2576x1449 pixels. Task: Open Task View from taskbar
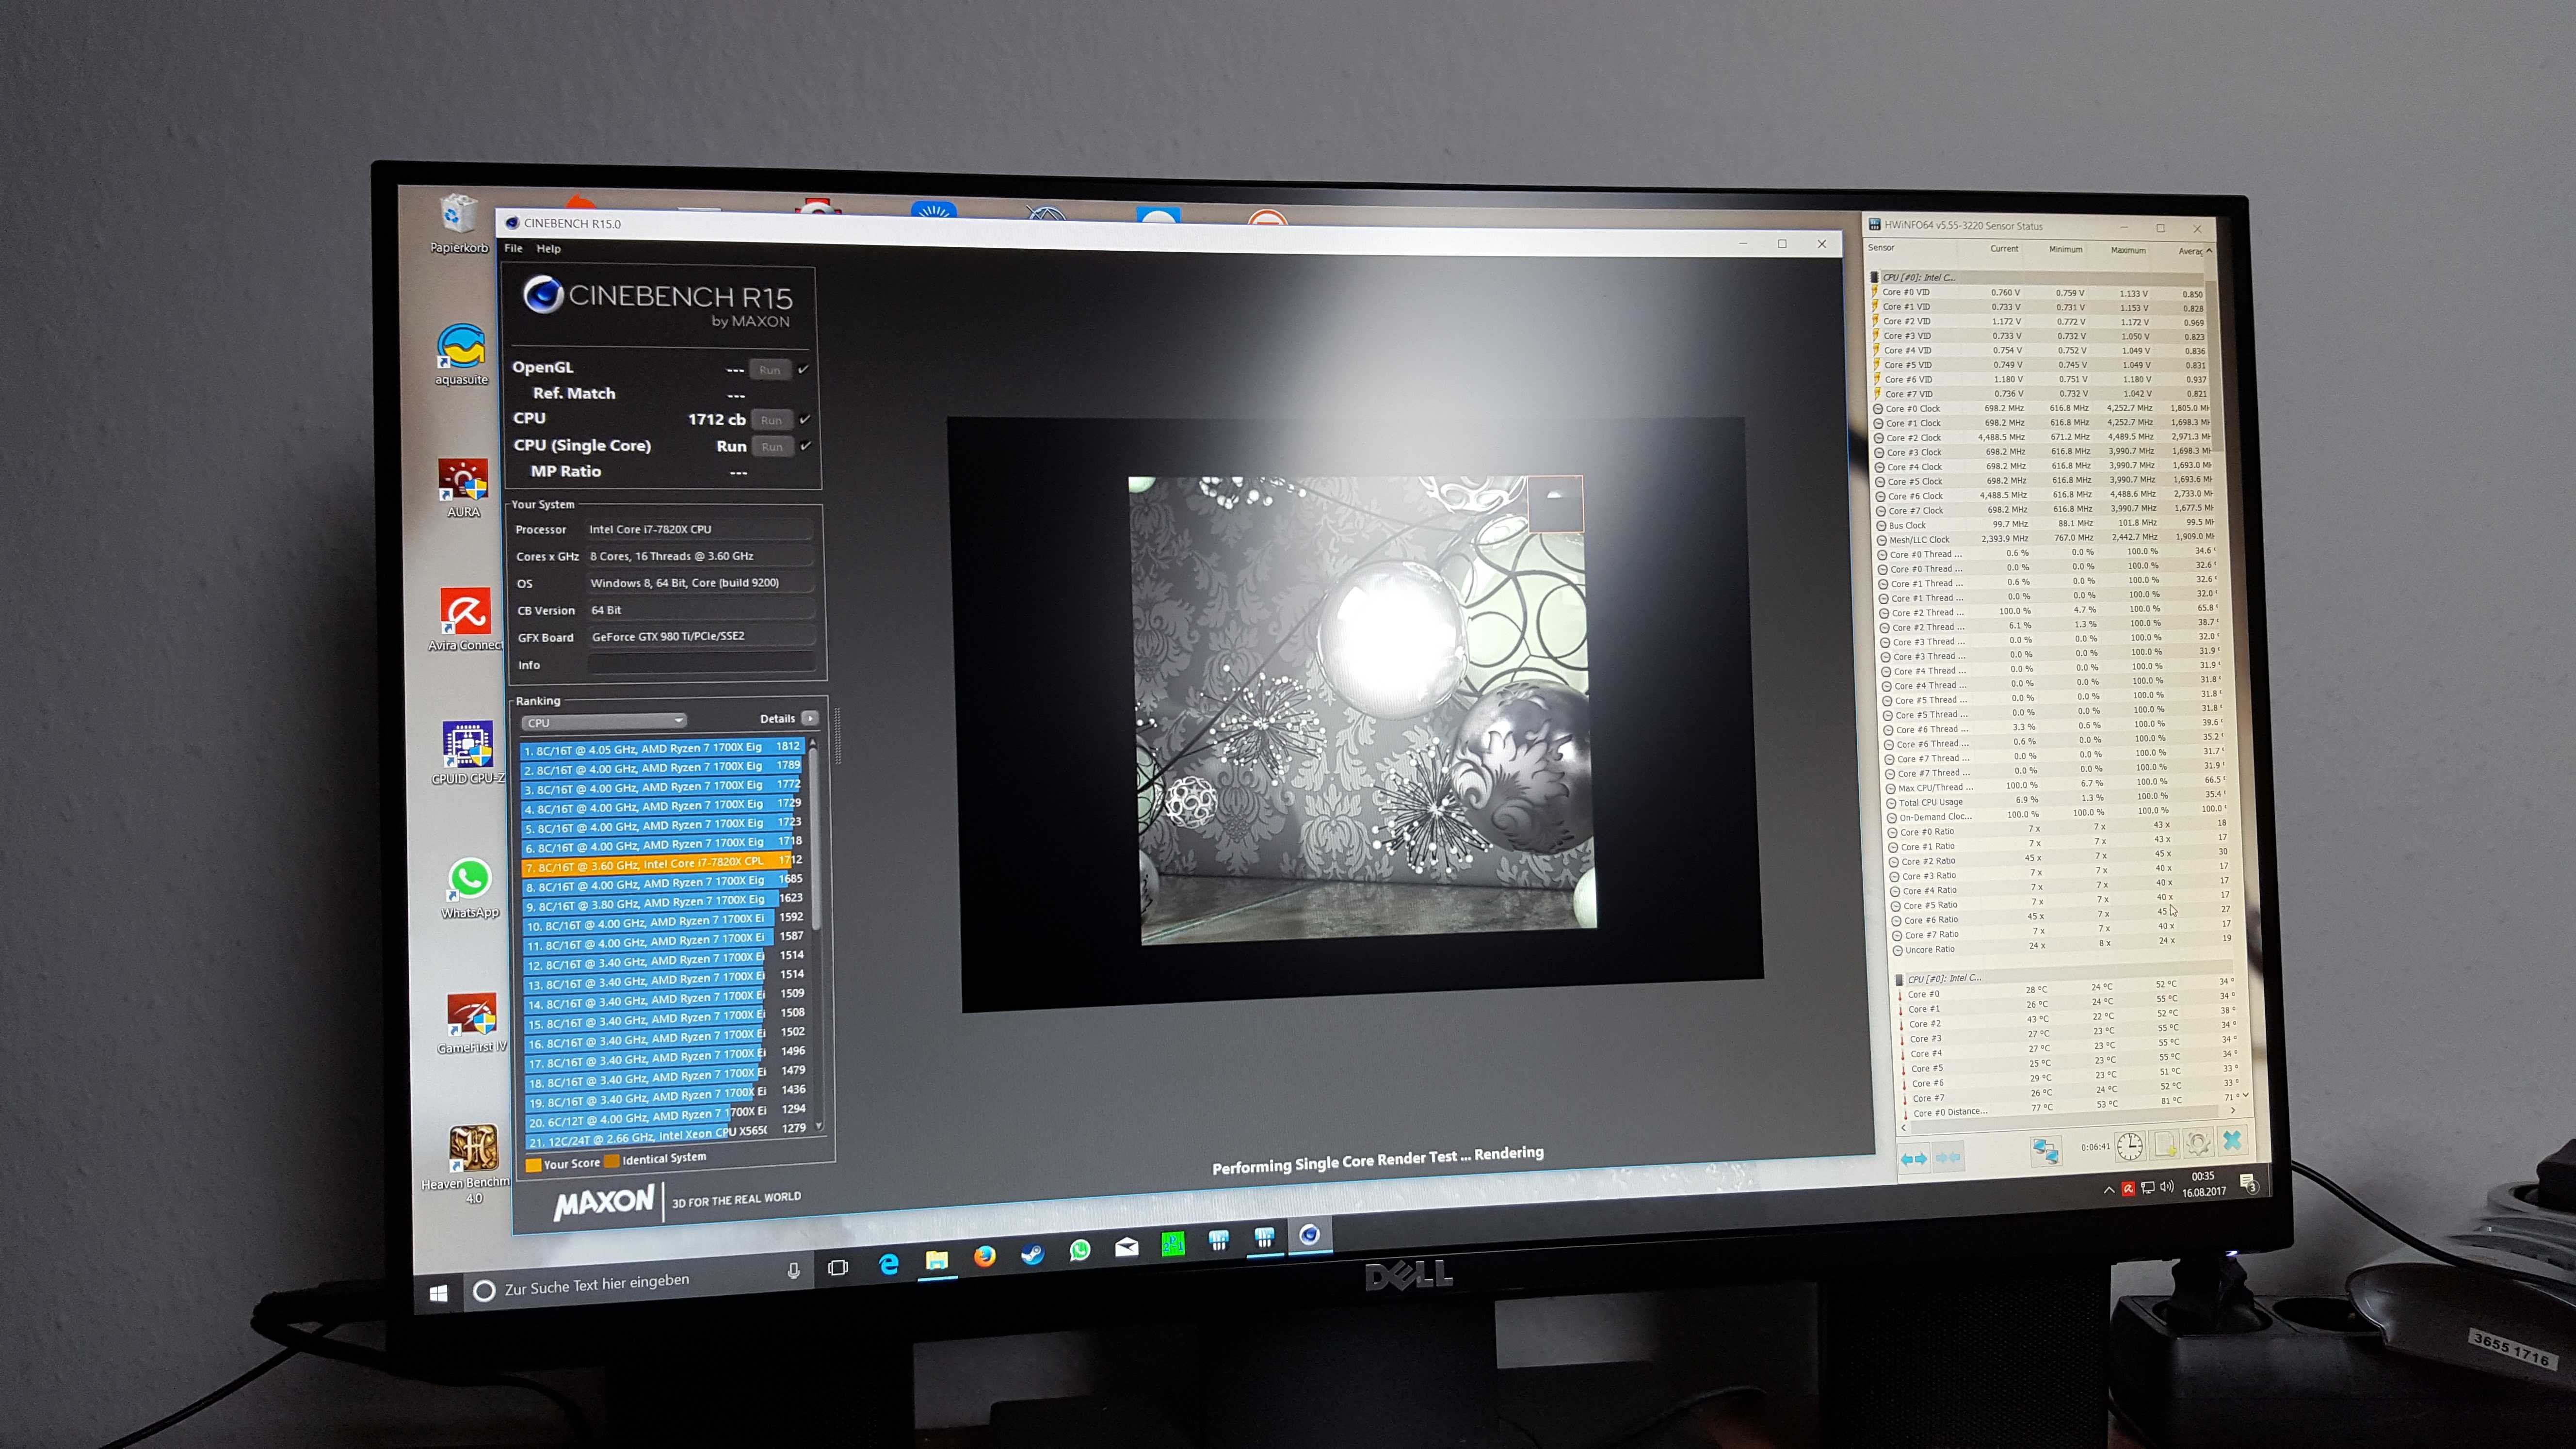click(x=838, y=1267)
